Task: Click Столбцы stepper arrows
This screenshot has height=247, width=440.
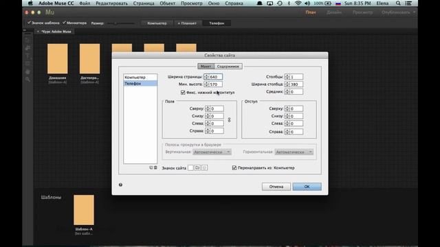Action: (x=287, y=77)
